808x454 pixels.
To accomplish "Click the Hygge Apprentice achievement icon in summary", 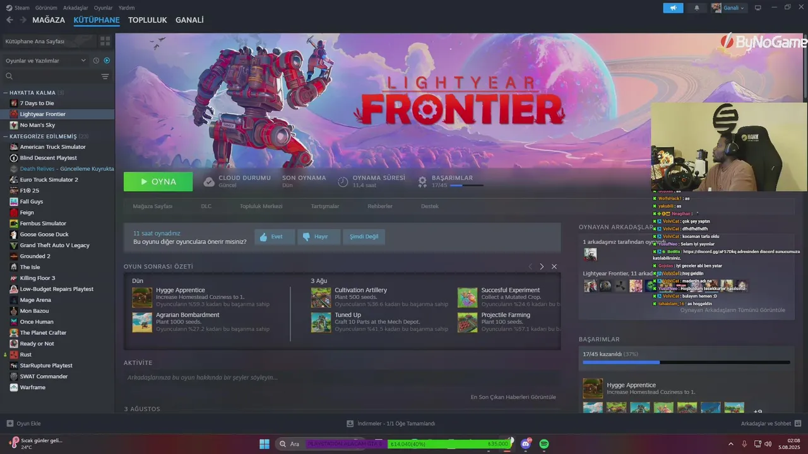I will pos(142,297).
